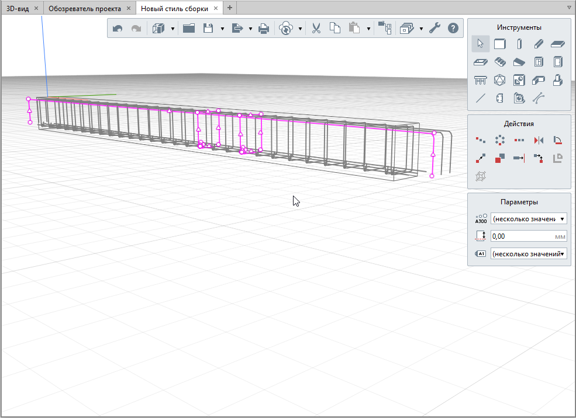Open the Обозреватель проекта tab

[85, 8]
